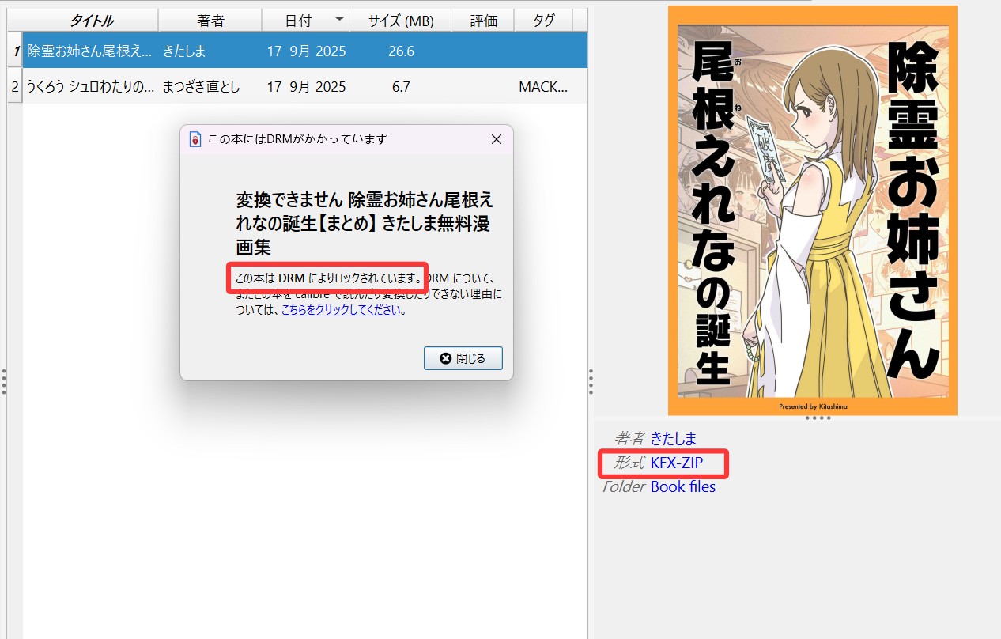The width and height of the screenshot is (1001, 639).
Task: Close the DRM dialog with the X
Action: [497, 139]
